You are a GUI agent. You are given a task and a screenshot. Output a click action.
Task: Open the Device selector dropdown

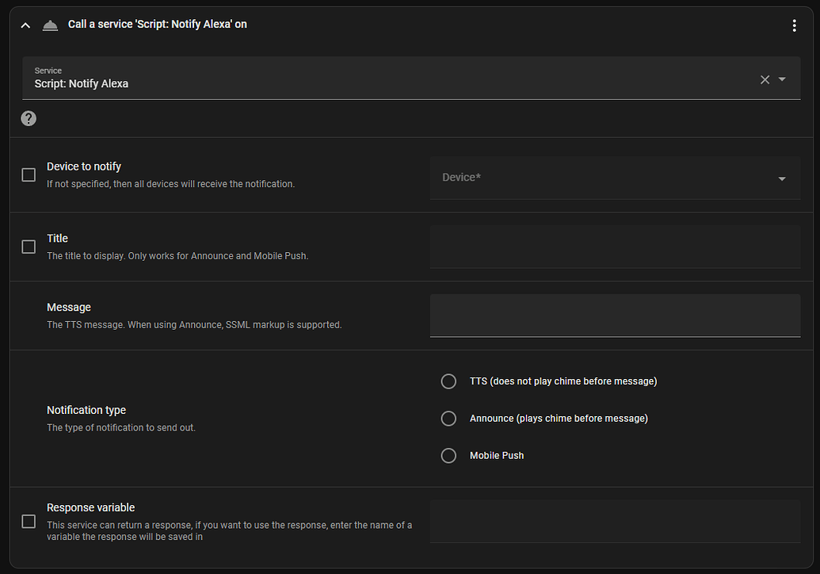click(x=781, y=178)
